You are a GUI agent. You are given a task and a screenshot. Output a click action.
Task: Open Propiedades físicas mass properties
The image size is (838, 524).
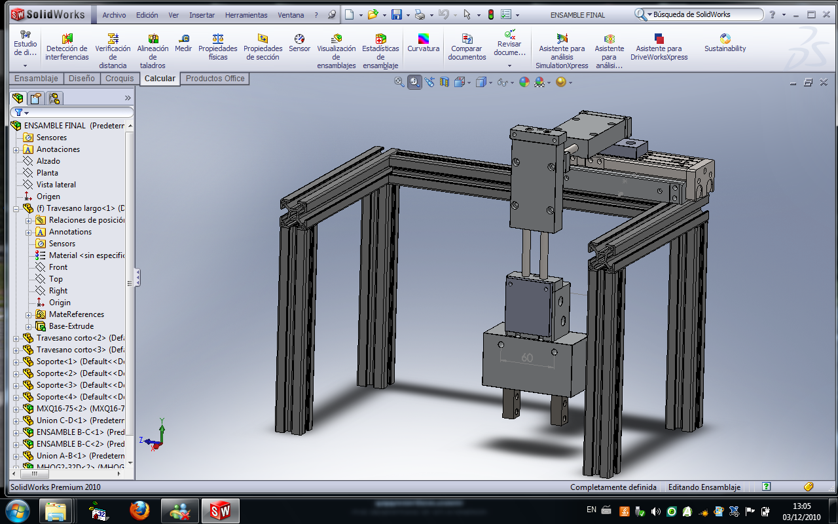coord(218,48)
